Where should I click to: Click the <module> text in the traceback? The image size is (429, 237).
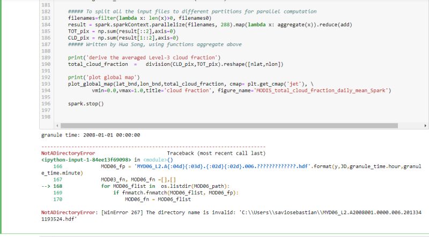click(x=155, y=160)
